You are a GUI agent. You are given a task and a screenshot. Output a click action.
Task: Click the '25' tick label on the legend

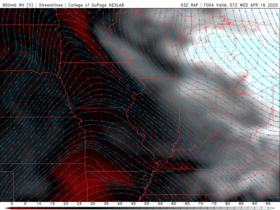coord(79,204)
